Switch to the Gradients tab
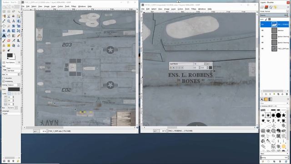 [270, 99]
